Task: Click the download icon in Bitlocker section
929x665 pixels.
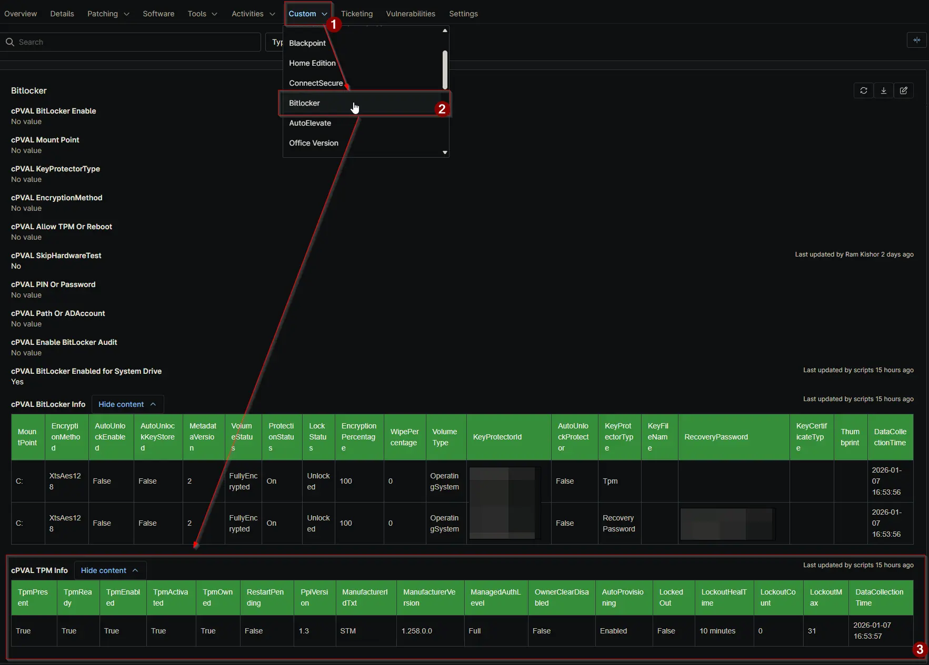Action: point(883,90)
